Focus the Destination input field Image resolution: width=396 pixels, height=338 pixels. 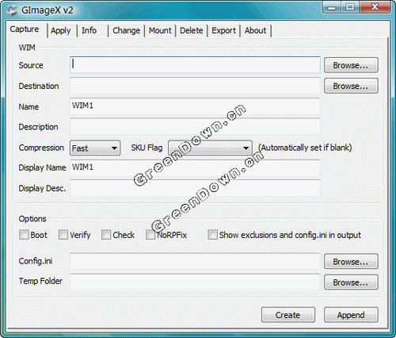tap(195, 86)
